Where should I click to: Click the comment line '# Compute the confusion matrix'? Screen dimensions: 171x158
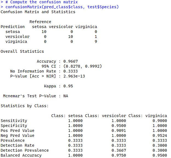click(x=41, y=2)
